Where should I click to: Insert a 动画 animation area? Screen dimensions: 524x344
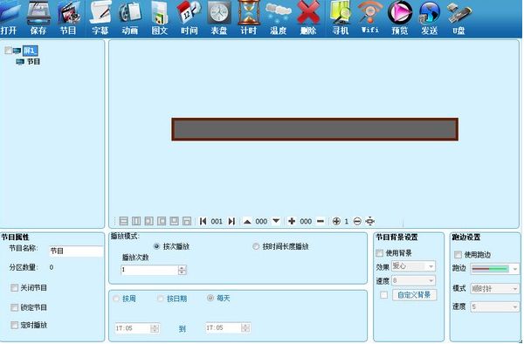click(129, 18)
